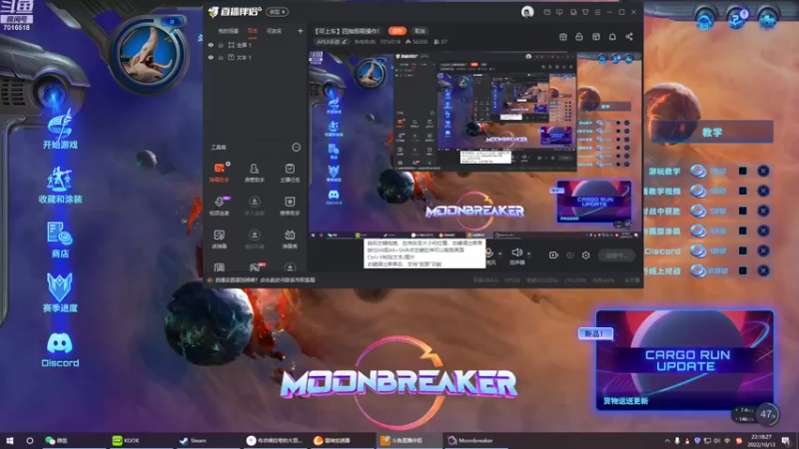Open 房管助手 tool in 直播伴侣
The width and height of the screenshot is (799, 449).
click(255, 173)
